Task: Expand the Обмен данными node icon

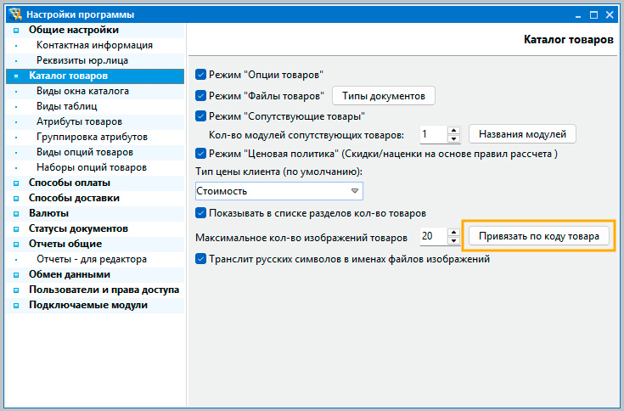Action: point(16,274)
